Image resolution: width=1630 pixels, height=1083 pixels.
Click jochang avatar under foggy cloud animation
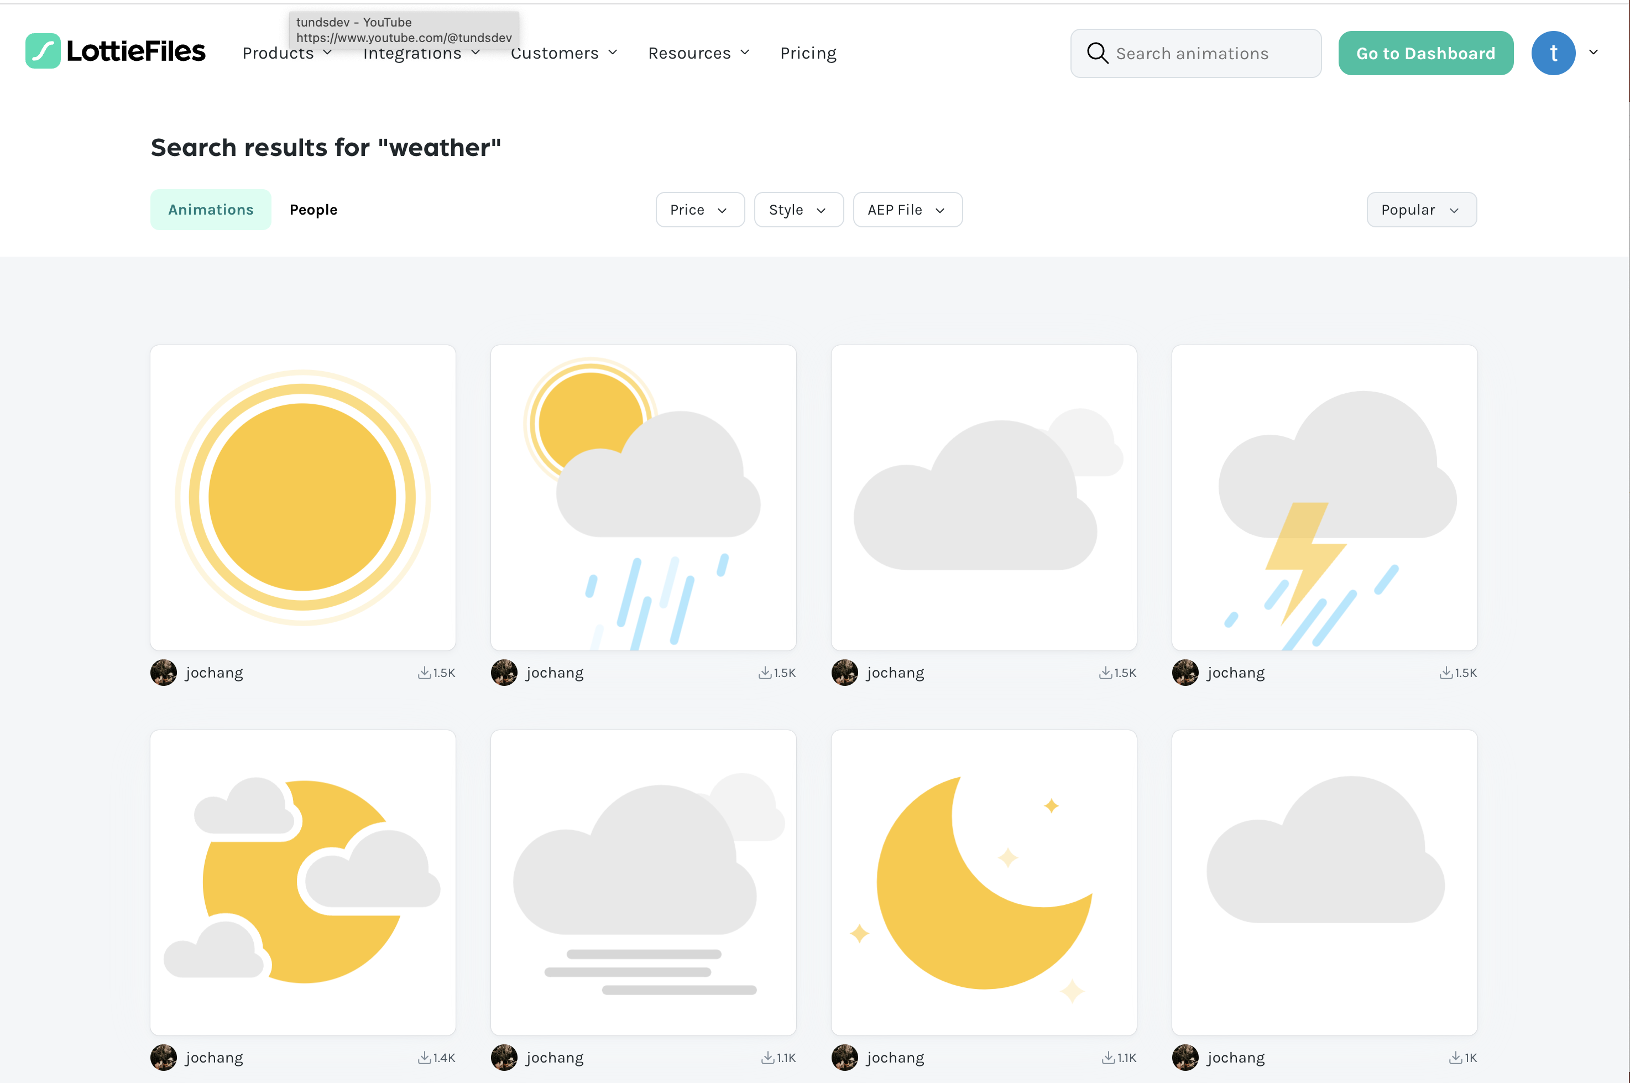coord(504,1058)
